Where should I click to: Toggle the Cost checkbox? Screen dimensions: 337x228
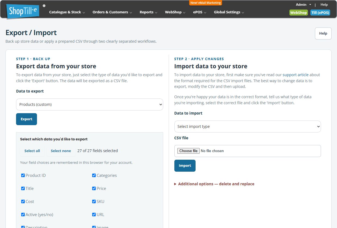pyautogui.click(x=23, y=201)
